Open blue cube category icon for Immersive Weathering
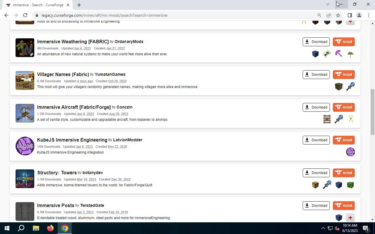The image size is (375, 234). point(315,54)
